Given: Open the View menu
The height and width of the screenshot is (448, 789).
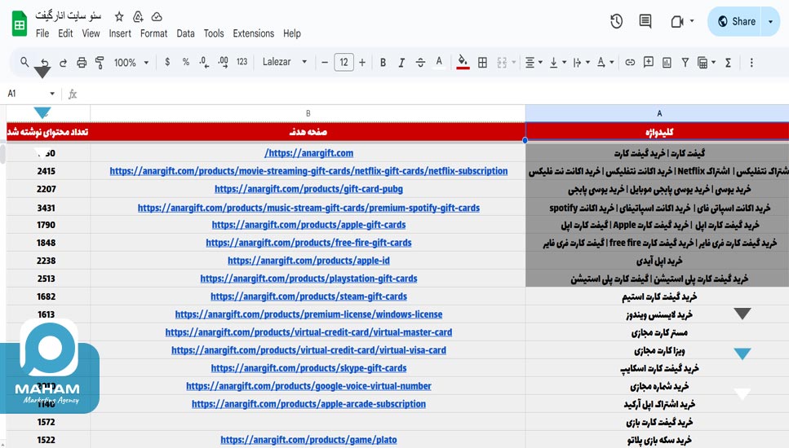Looking at the screenshot, I should 91,33.
